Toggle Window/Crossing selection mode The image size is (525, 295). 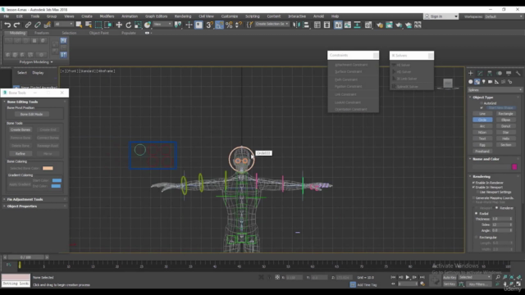pyautogui.click(x=107, y=25)
